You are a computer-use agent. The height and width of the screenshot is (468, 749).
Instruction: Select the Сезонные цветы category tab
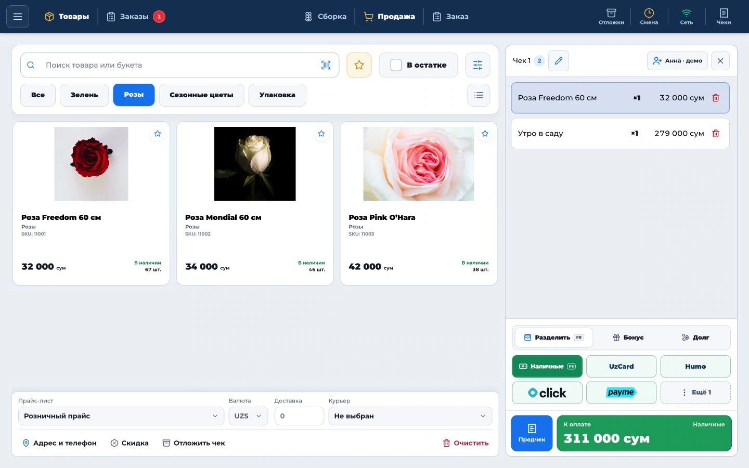click(201, 95)
